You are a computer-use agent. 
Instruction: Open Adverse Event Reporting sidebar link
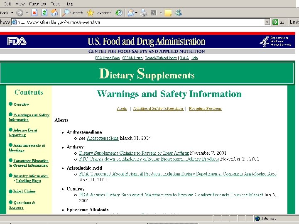coord(23,133)
